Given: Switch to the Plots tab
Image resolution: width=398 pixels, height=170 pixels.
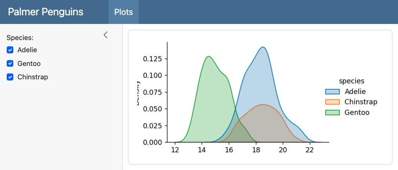Looking at the screenshot, I should click(x=123, y=12).
